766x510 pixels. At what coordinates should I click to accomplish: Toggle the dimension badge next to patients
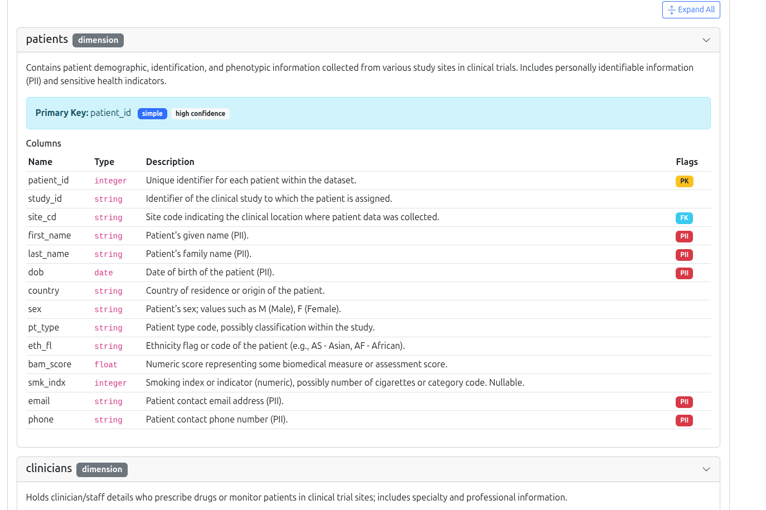tap(98, 40)
